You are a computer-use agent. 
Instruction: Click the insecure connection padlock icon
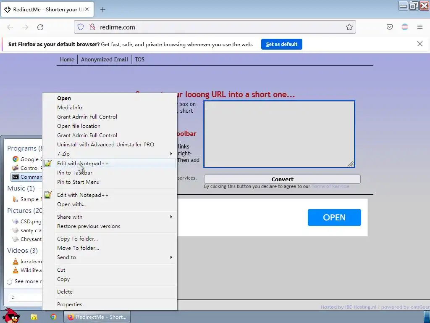click(92, 27)
